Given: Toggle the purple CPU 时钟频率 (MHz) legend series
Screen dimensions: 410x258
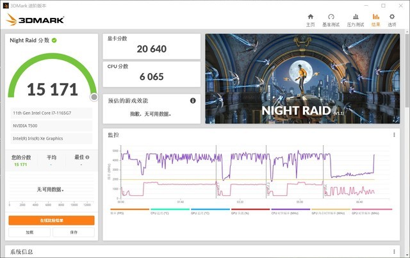Looking at the screenshot, I should (291, 211).
